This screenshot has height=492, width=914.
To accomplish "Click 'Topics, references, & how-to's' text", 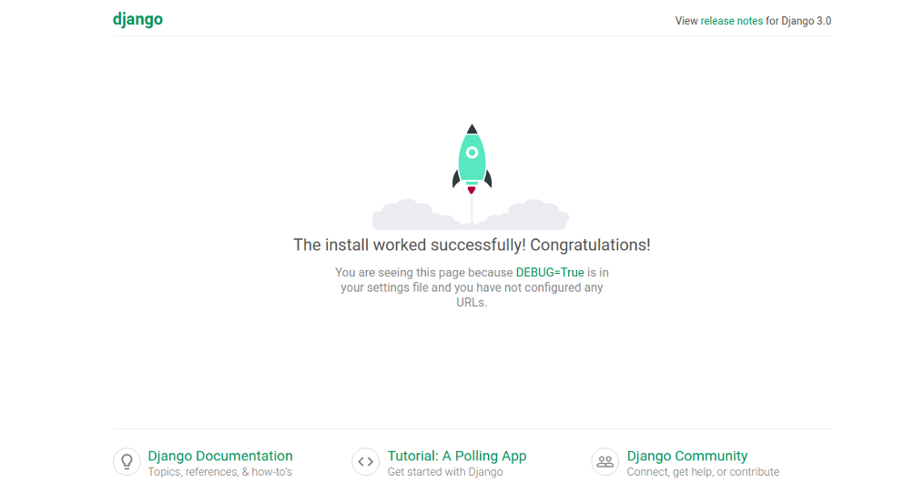I will point(219,472).
